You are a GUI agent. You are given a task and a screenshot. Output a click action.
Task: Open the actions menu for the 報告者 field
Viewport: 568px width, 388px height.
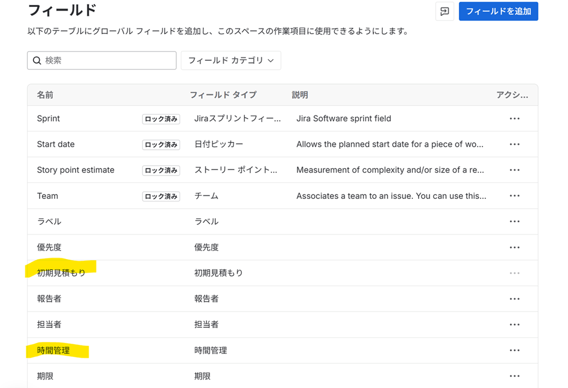[515, 298]
